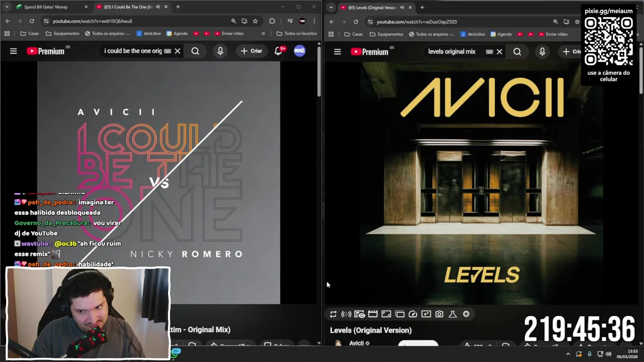Mute audio on the Levels tab
This screenshot has height=362, width=644.
[402, 8]
